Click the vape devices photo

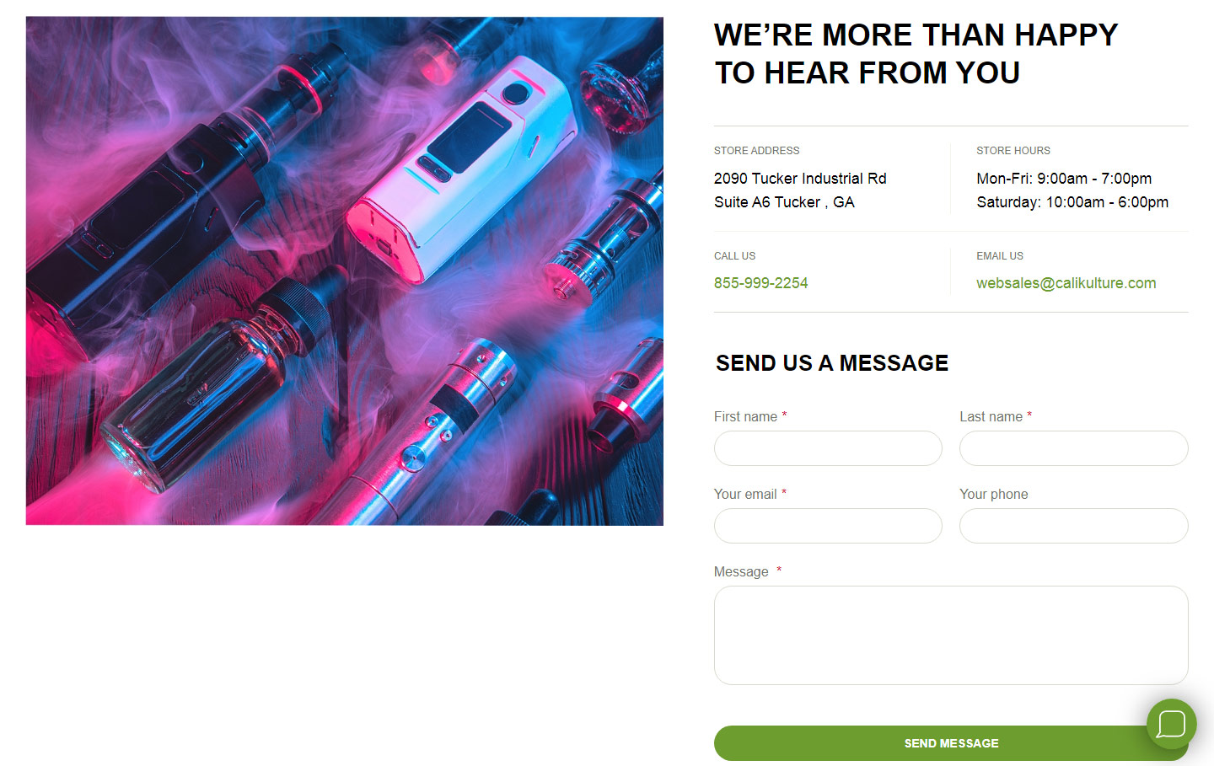pos(345,271)
